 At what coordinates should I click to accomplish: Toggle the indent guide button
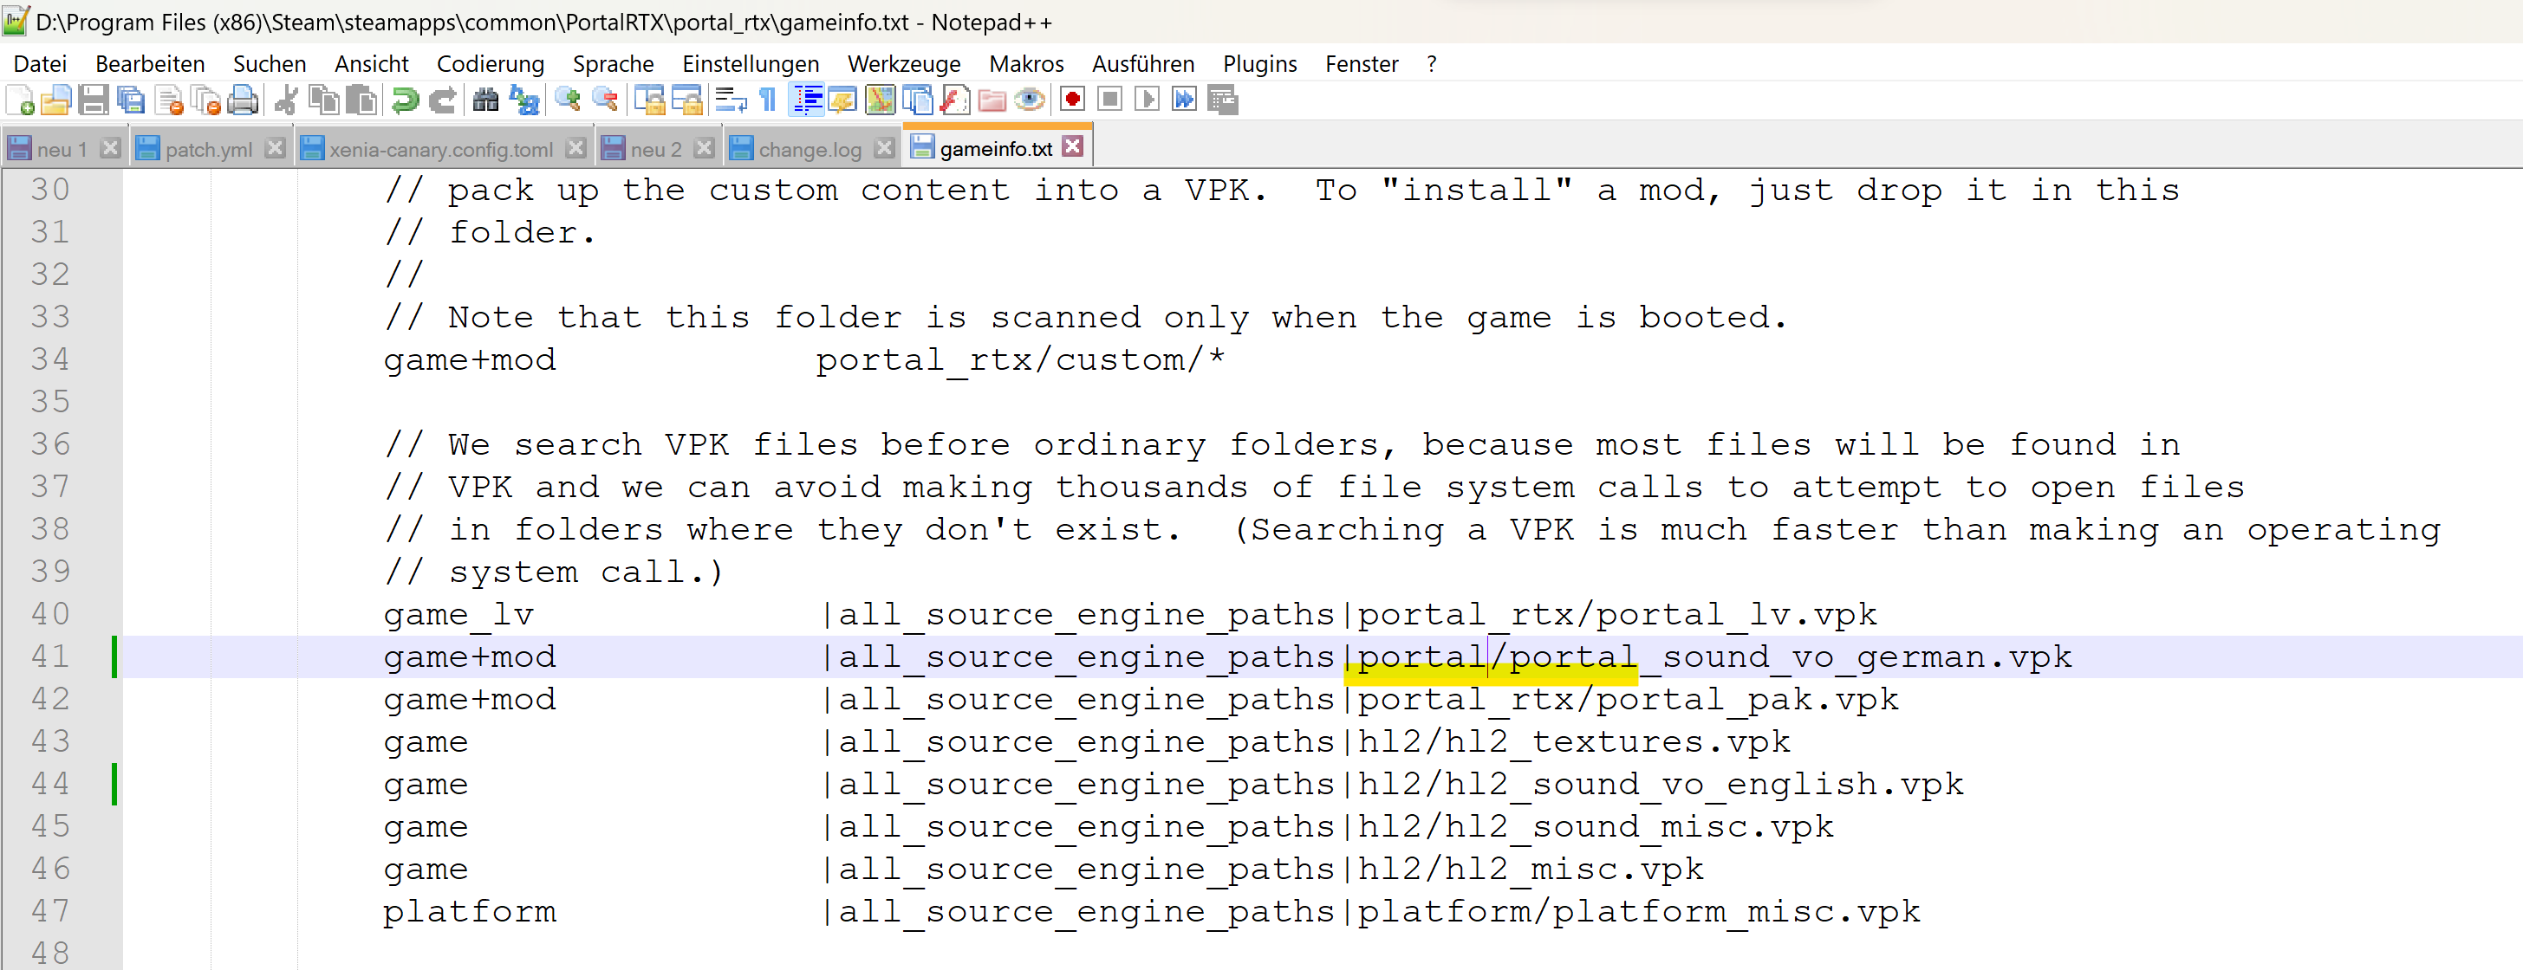click(807, 100)
